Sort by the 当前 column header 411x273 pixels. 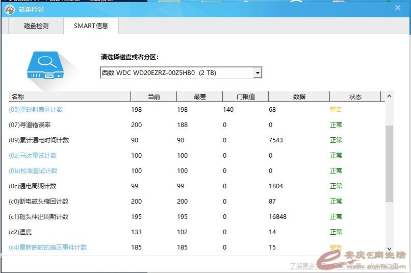click(153, 96)
